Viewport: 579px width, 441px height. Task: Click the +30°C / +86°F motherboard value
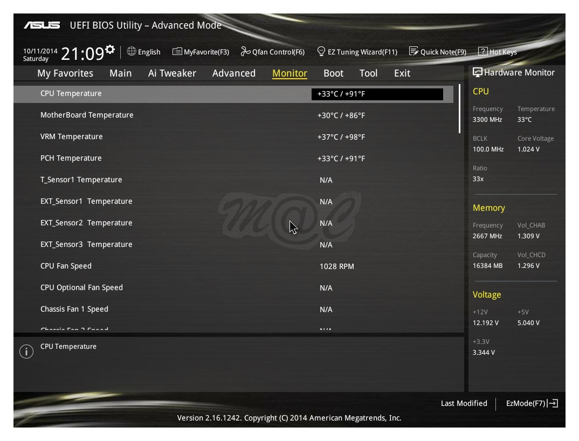pos(341,115)
